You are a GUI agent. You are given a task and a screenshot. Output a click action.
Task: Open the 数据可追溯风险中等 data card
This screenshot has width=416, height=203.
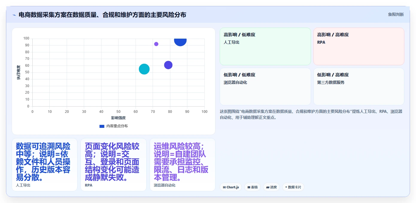point(45,164)
